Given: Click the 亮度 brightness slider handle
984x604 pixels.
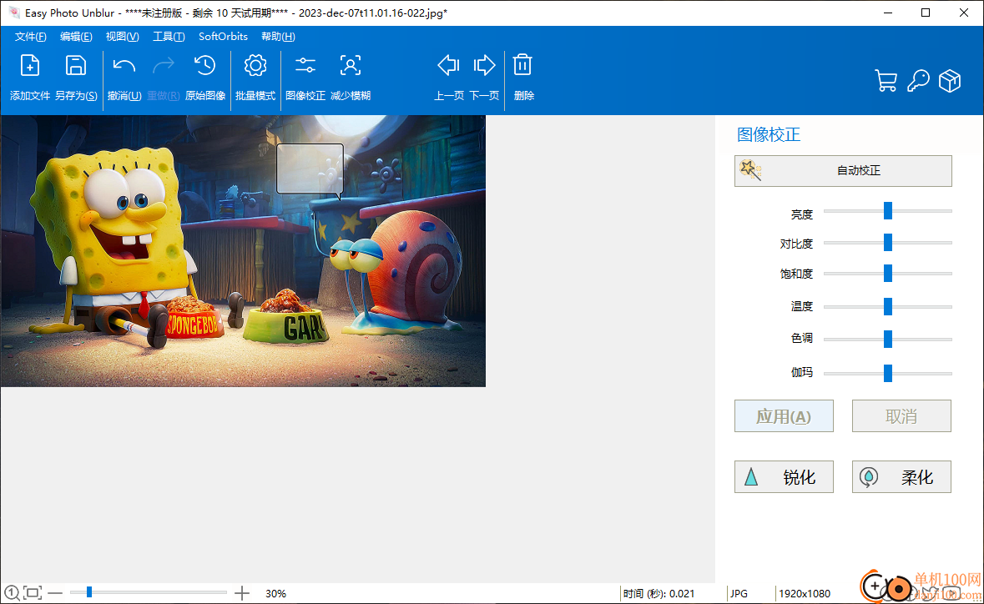Looking at the screenshot, I should click(x=887, y=211).
